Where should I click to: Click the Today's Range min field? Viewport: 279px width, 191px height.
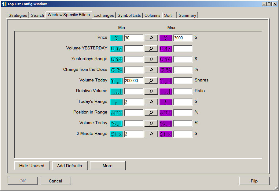click(134, 102)
